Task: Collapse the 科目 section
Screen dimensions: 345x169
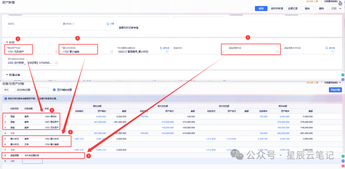Action: (7, 42)
